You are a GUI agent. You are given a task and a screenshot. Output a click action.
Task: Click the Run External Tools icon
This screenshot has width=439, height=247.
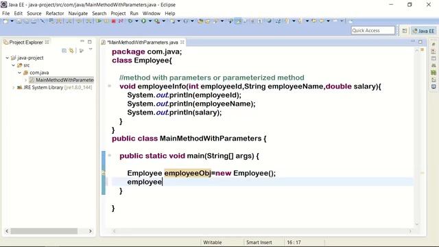click(x=157, y=21)
